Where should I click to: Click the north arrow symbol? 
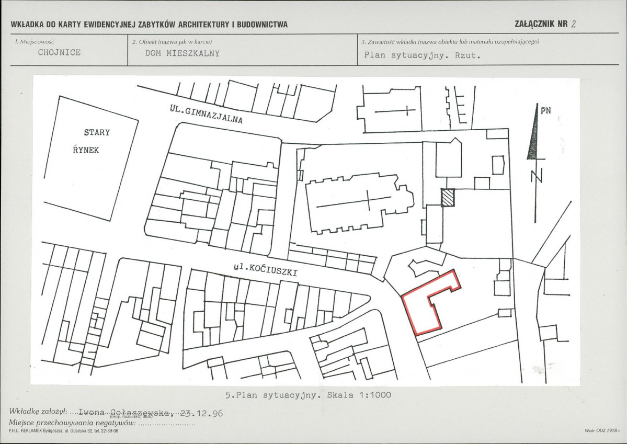534,132
